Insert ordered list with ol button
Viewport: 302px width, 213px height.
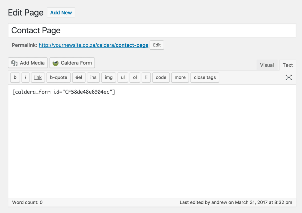pos(135,77)
